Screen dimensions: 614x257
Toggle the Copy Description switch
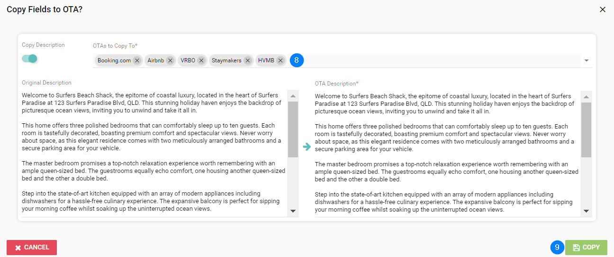click(x=30, y=59)
